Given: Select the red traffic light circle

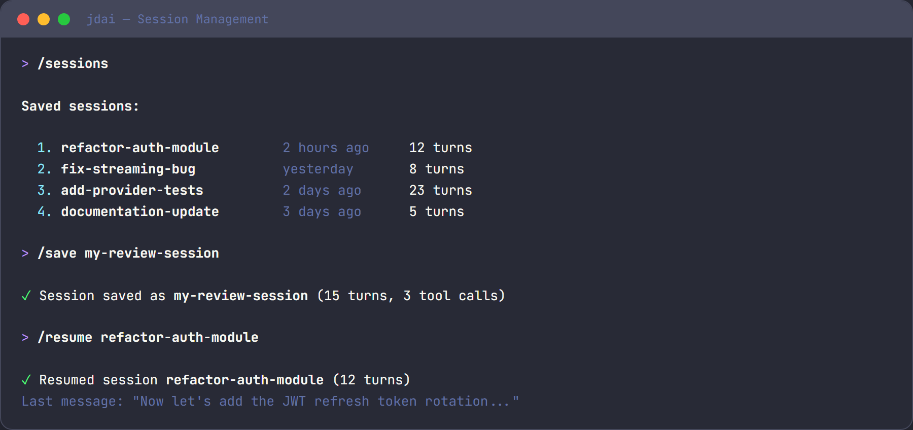Looking at the screenshot, I should coord(23,19).
